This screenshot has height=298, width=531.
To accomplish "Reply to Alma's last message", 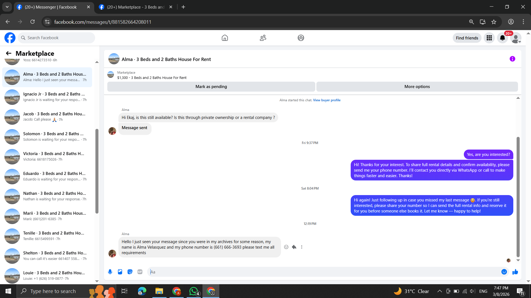I will (294, 247).
